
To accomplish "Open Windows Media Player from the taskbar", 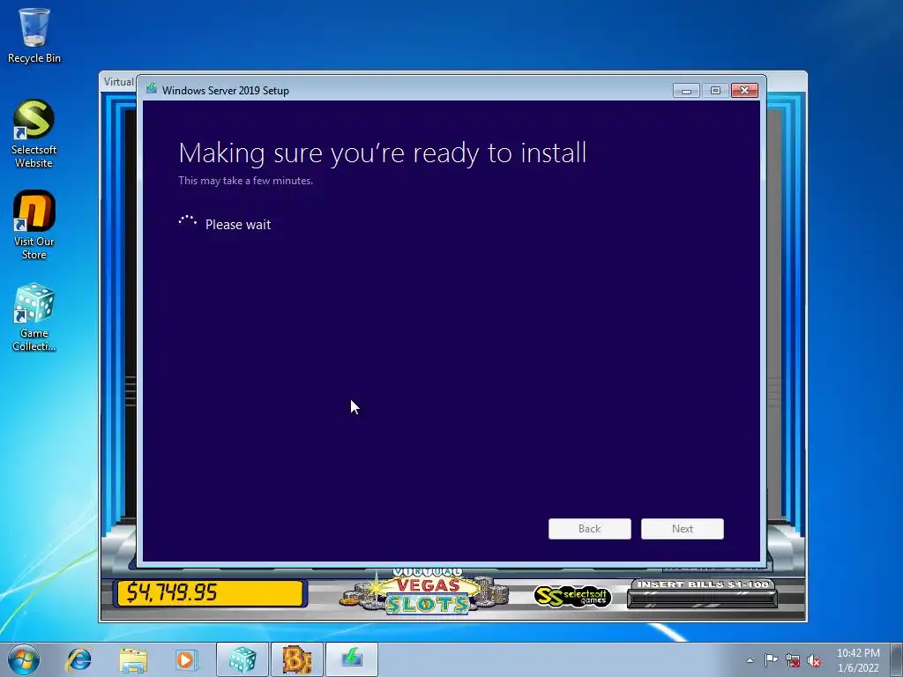I will pos(186,659).
